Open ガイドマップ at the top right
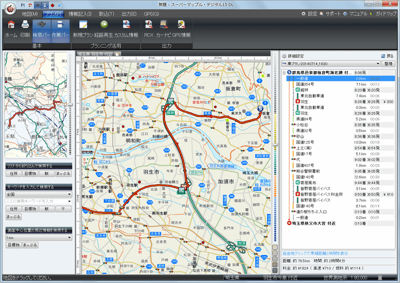This screenshot has height=283, width=400. pyautogui.click(x=382, y=14)
